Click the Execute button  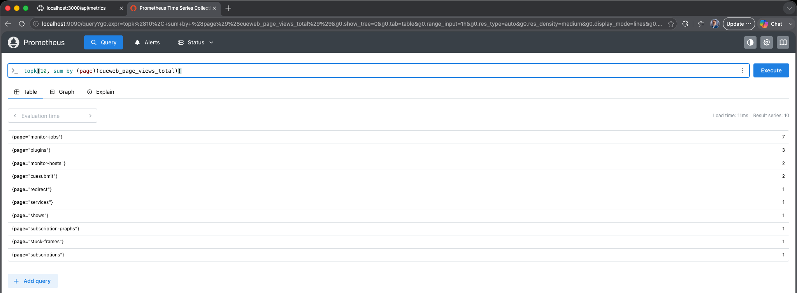pyautogui.click(x=771, y=70)
